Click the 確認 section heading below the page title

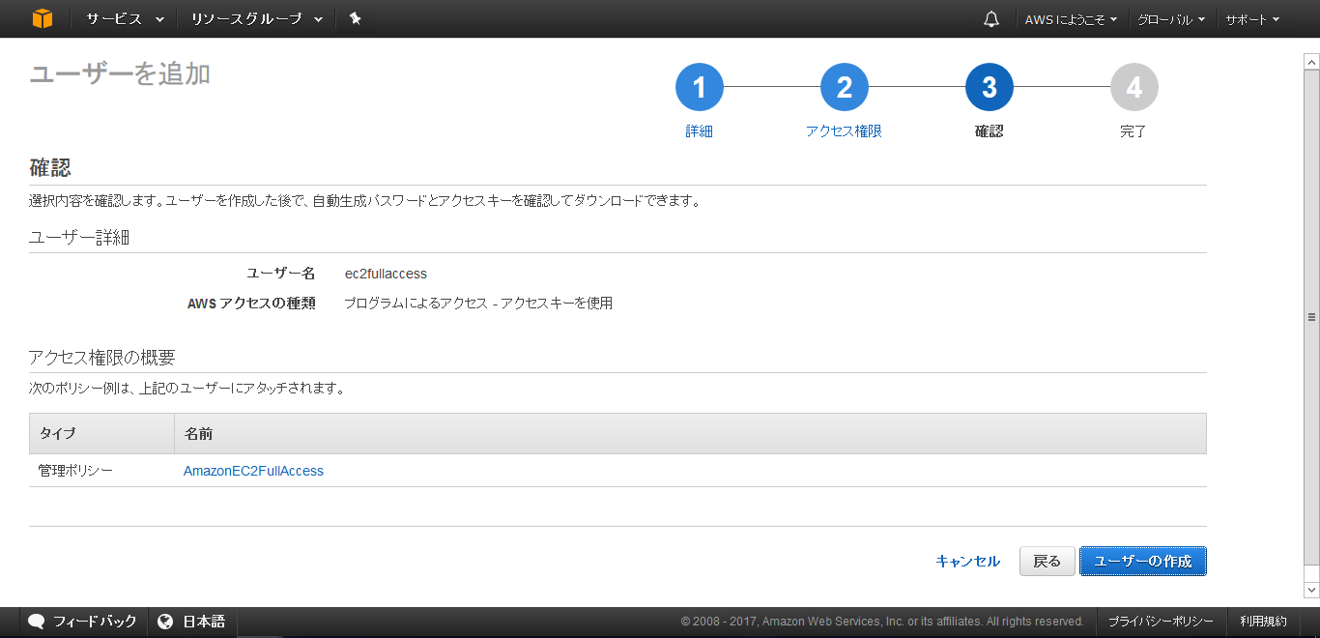50,168
